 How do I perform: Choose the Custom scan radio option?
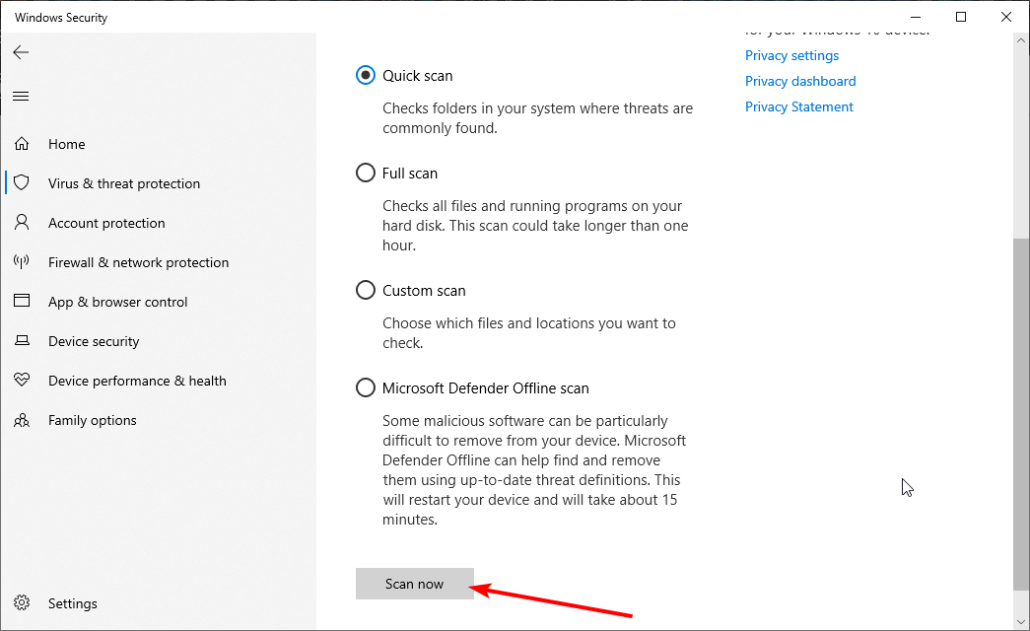click(366, 291)
